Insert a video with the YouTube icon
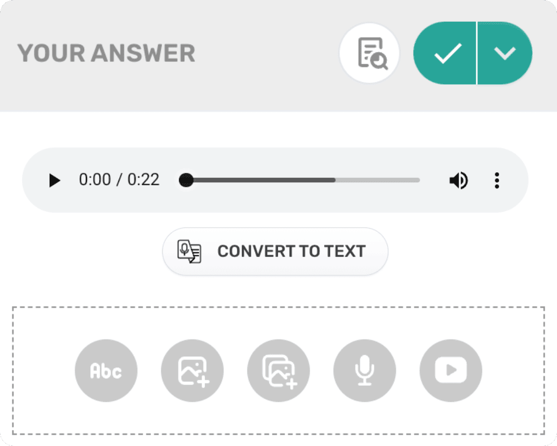This screenshot has width=557, height=446. (x=451, y=371)
